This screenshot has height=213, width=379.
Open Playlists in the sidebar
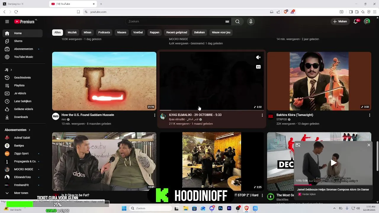point(23,85)
